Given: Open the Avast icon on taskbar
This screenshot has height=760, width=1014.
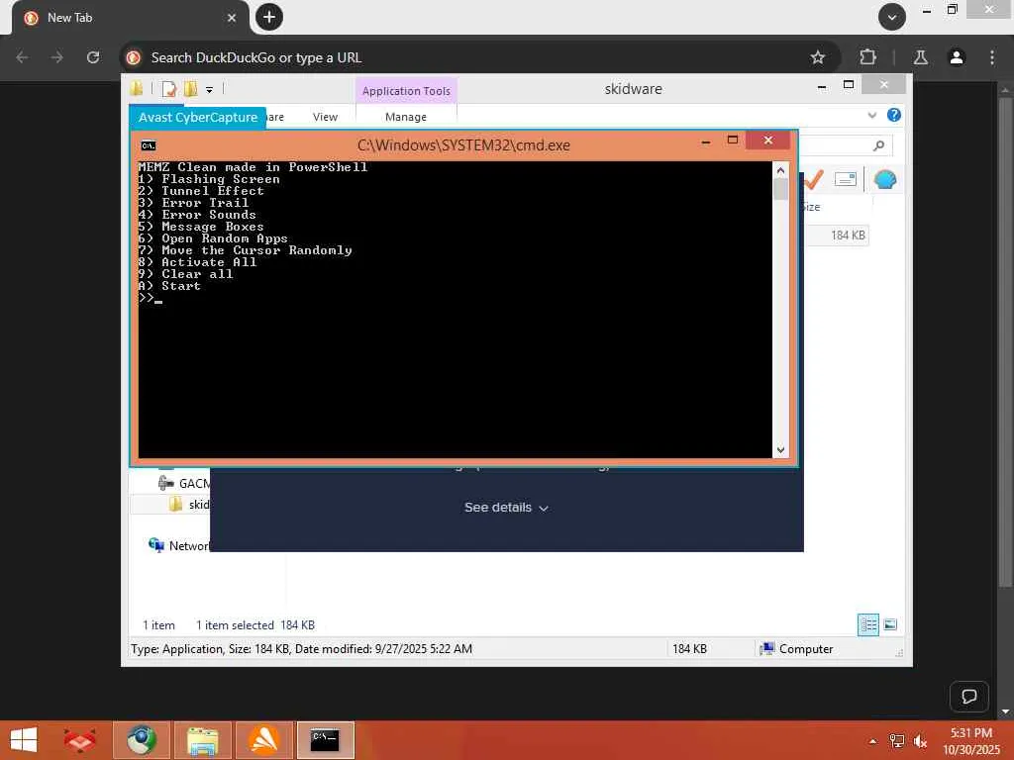Looking at the screenshot, I should (x=263, y=740).
